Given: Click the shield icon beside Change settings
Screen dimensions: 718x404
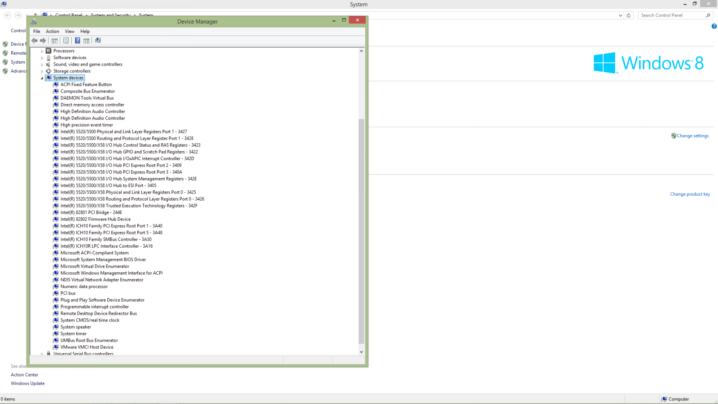Looking at the screenshot, I should (674, 136).
